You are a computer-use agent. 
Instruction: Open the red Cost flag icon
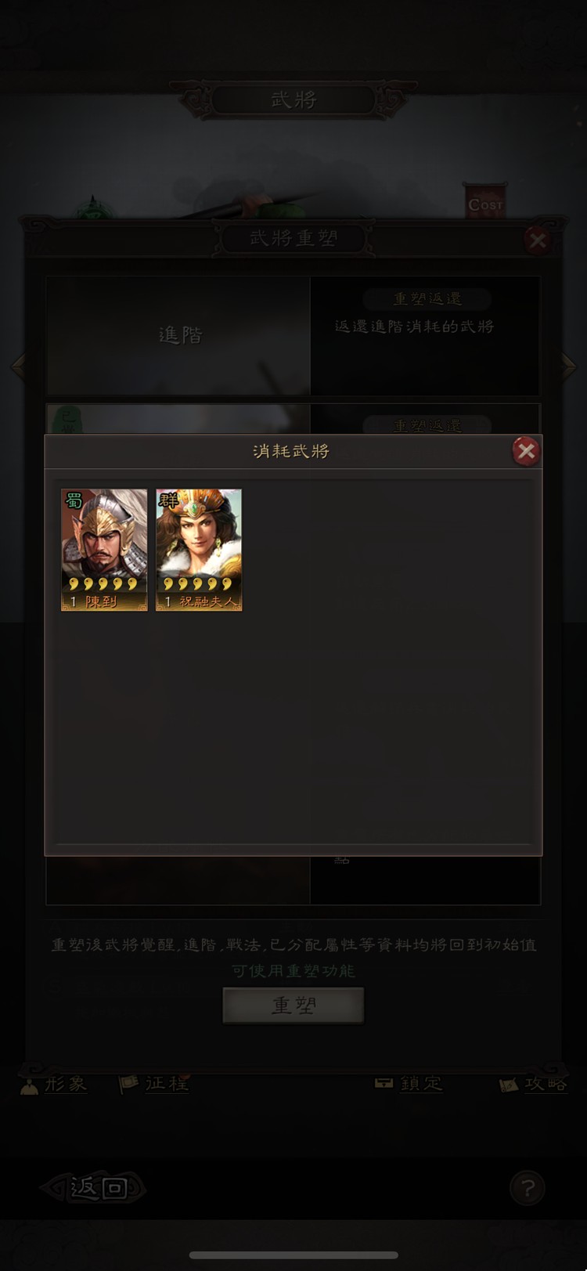point(485,200)
